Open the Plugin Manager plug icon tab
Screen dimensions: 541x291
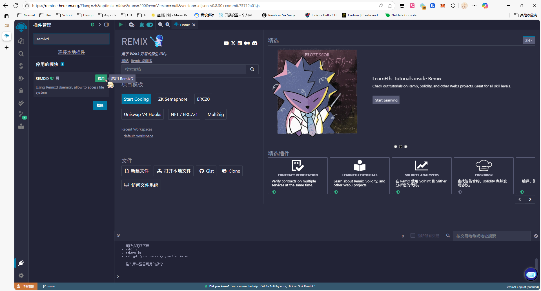click(21, 263)
